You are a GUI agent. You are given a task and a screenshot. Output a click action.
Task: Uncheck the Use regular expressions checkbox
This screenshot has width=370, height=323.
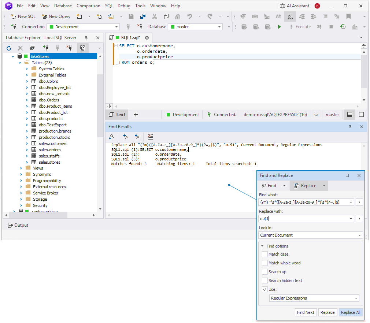click(x=265, y=289)
